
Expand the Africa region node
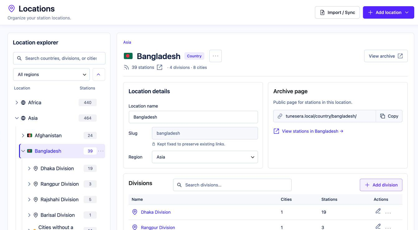click(17, 103)
